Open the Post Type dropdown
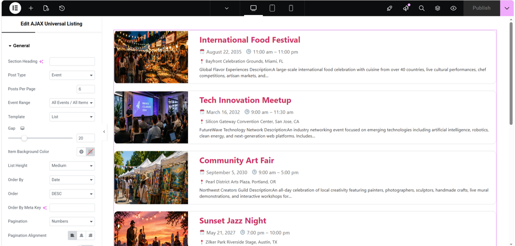The height and width of the screenshot is (246, 515). pos(72,75)
